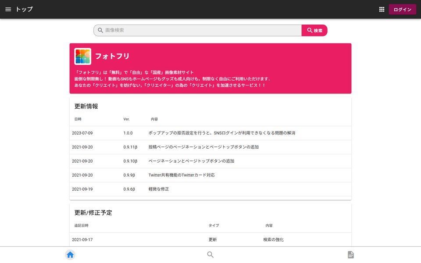Viewport: 421px width, 263px height.
Task: Open the apps grid icon
Action: [x=382, y=9]
